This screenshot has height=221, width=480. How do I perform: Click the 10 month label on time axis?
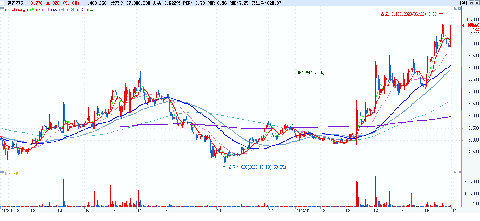[x=219, y=211]
